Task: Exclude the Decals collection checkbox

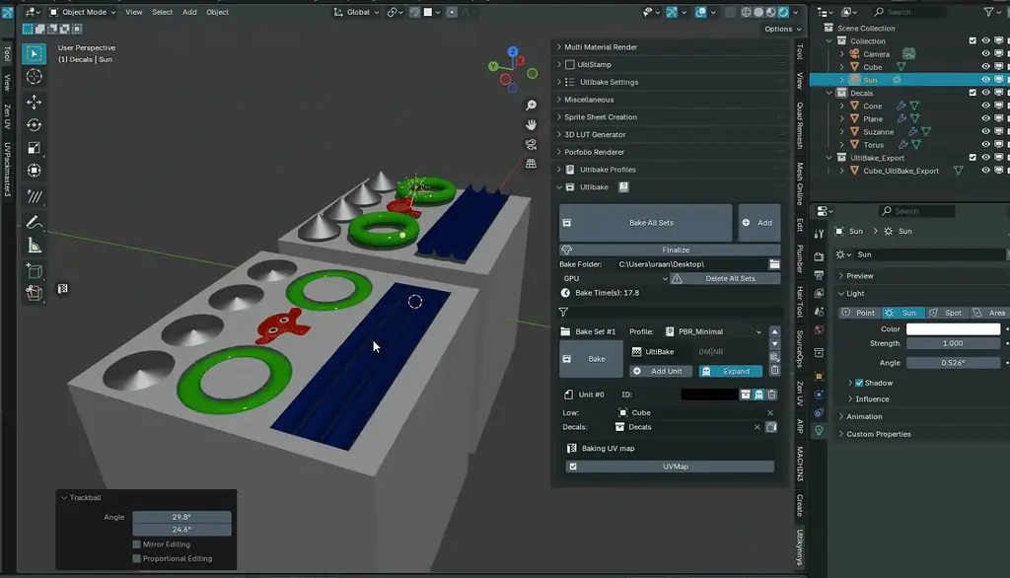Action: (973, 93)
